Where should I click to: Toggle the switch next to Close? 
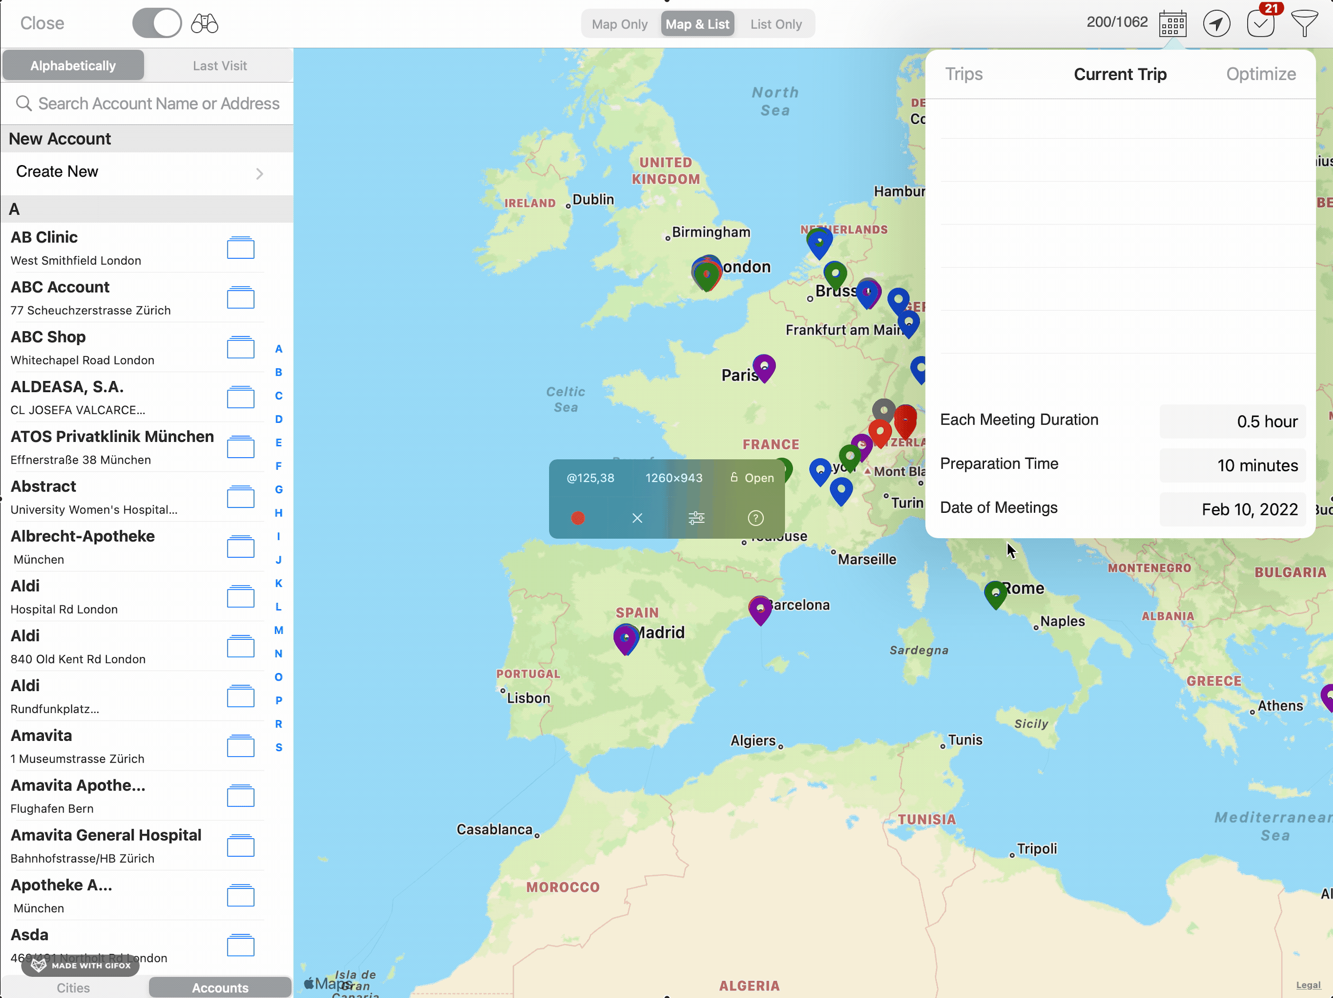point(157,23)
